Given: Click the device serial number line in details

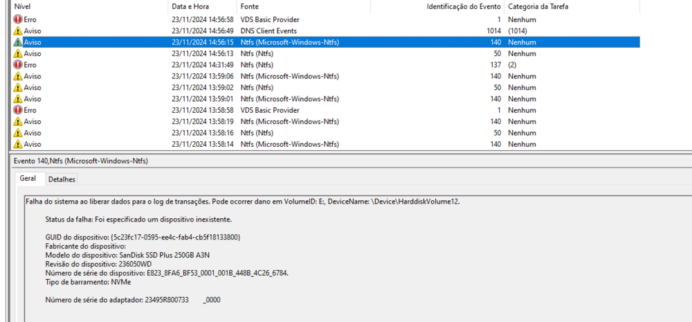Looking at the screenshot, I should tap(166, 273).
